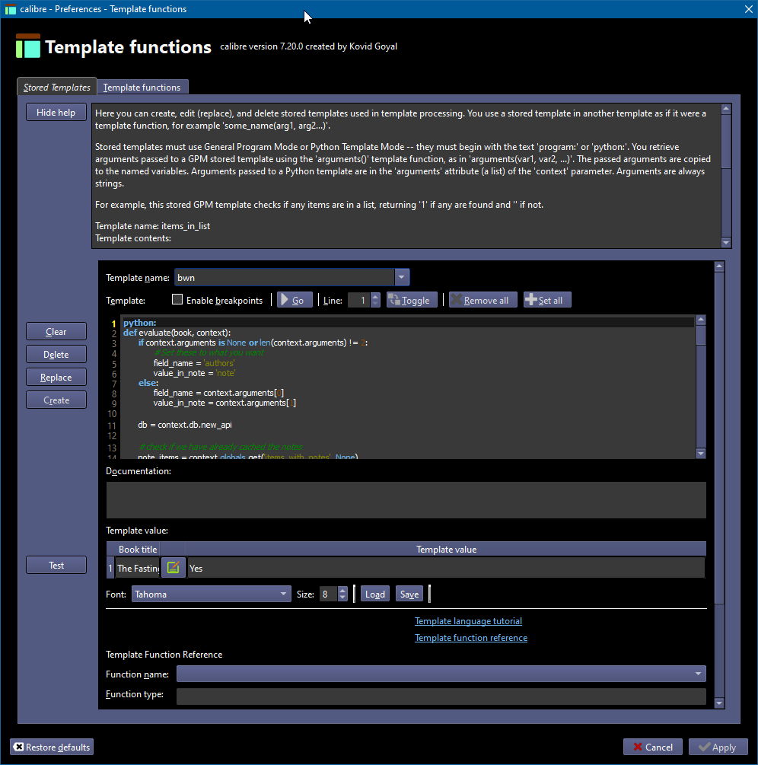Open the Template name dropdown
The width and height of the screenshot is (758, 765).
401,277
